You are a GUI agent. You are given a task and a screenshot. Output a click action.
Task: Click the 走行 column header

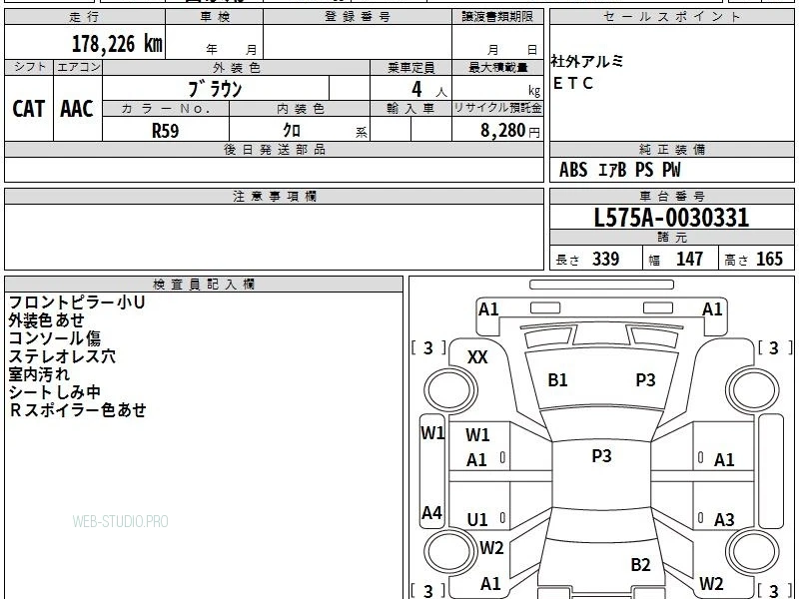click(85, 17)
